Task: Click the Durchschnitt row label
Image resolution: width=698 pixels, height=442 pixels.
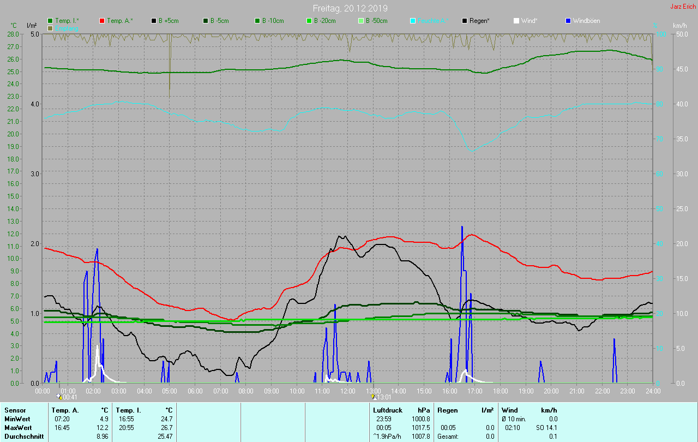Action: (24, 437)
